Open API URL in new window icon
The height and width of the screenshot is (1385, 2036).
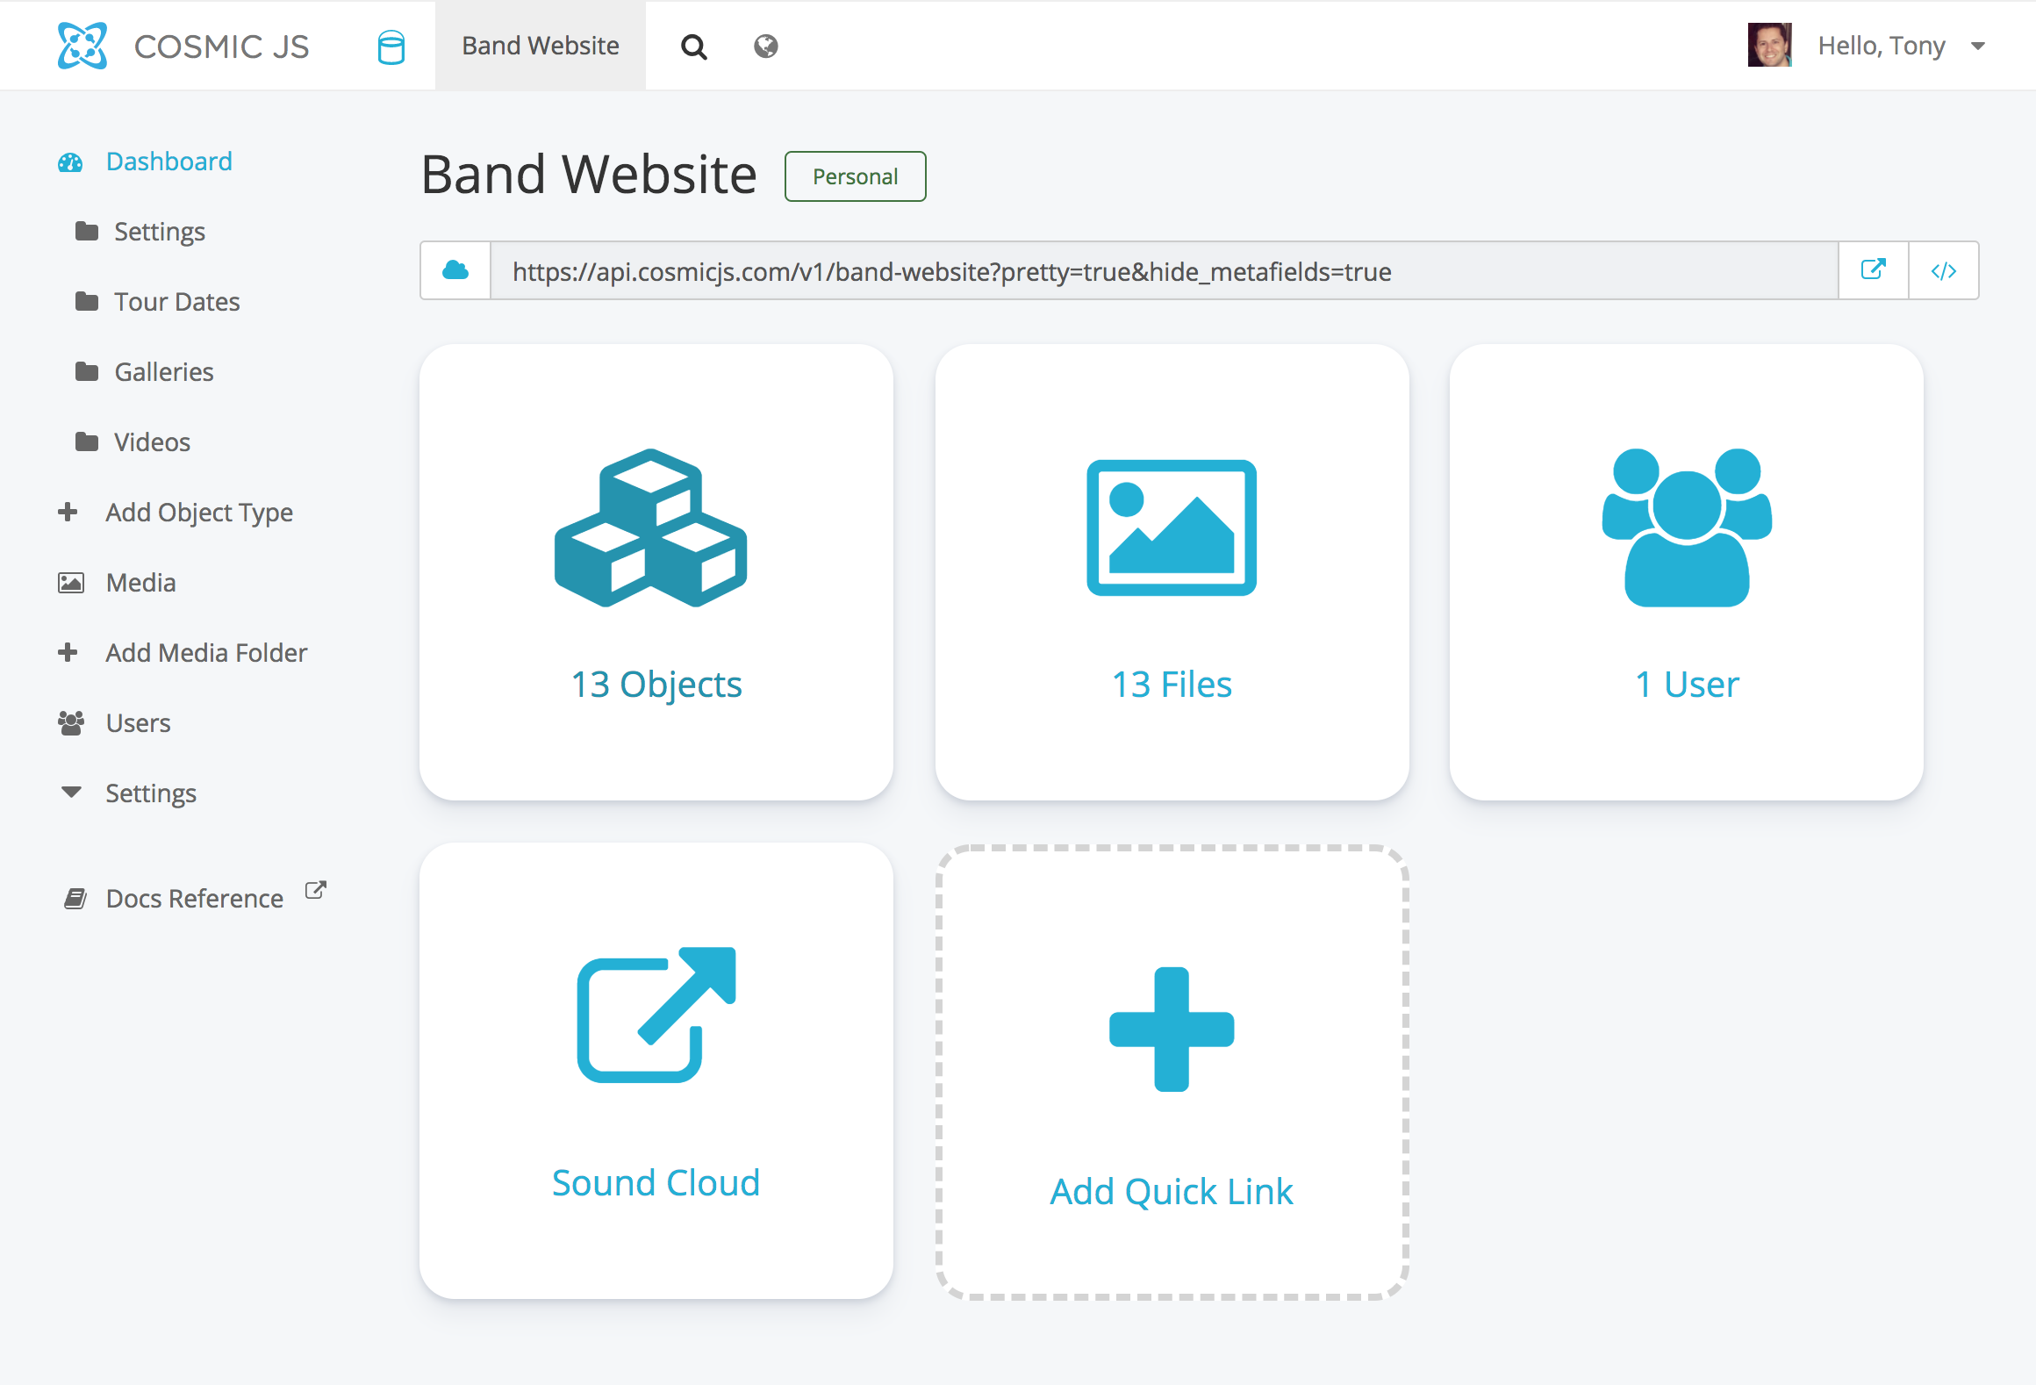1873,270
